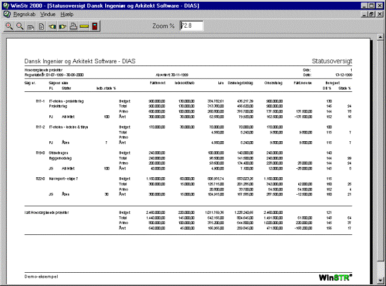Go to previous page with left-pointing hand
This screenshot has height=286, width=386.
click(52, 26)
